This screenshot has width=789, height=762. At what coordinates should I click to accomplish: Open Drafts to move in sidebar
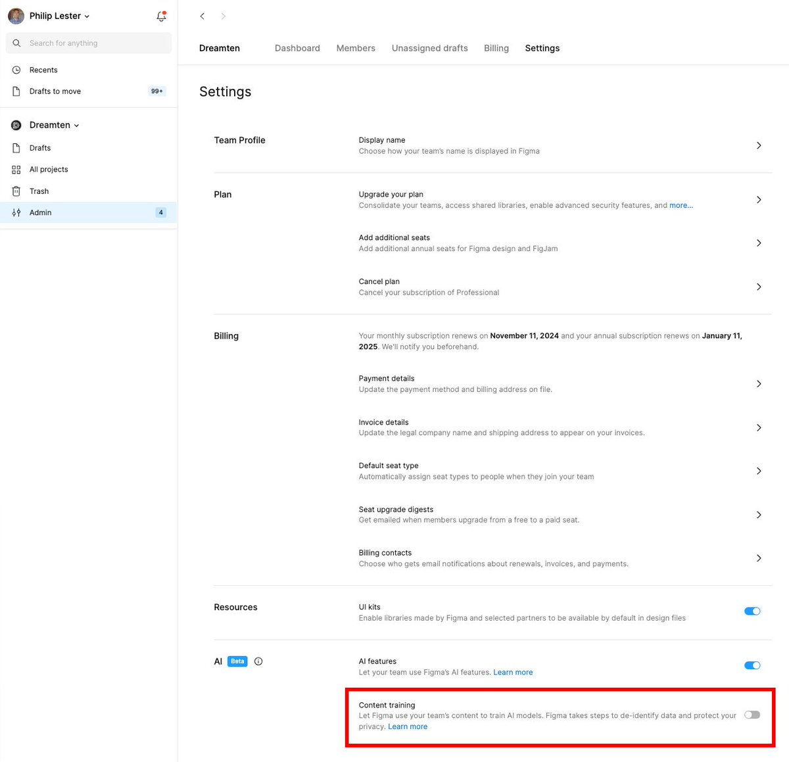click(x=89, y=91)
